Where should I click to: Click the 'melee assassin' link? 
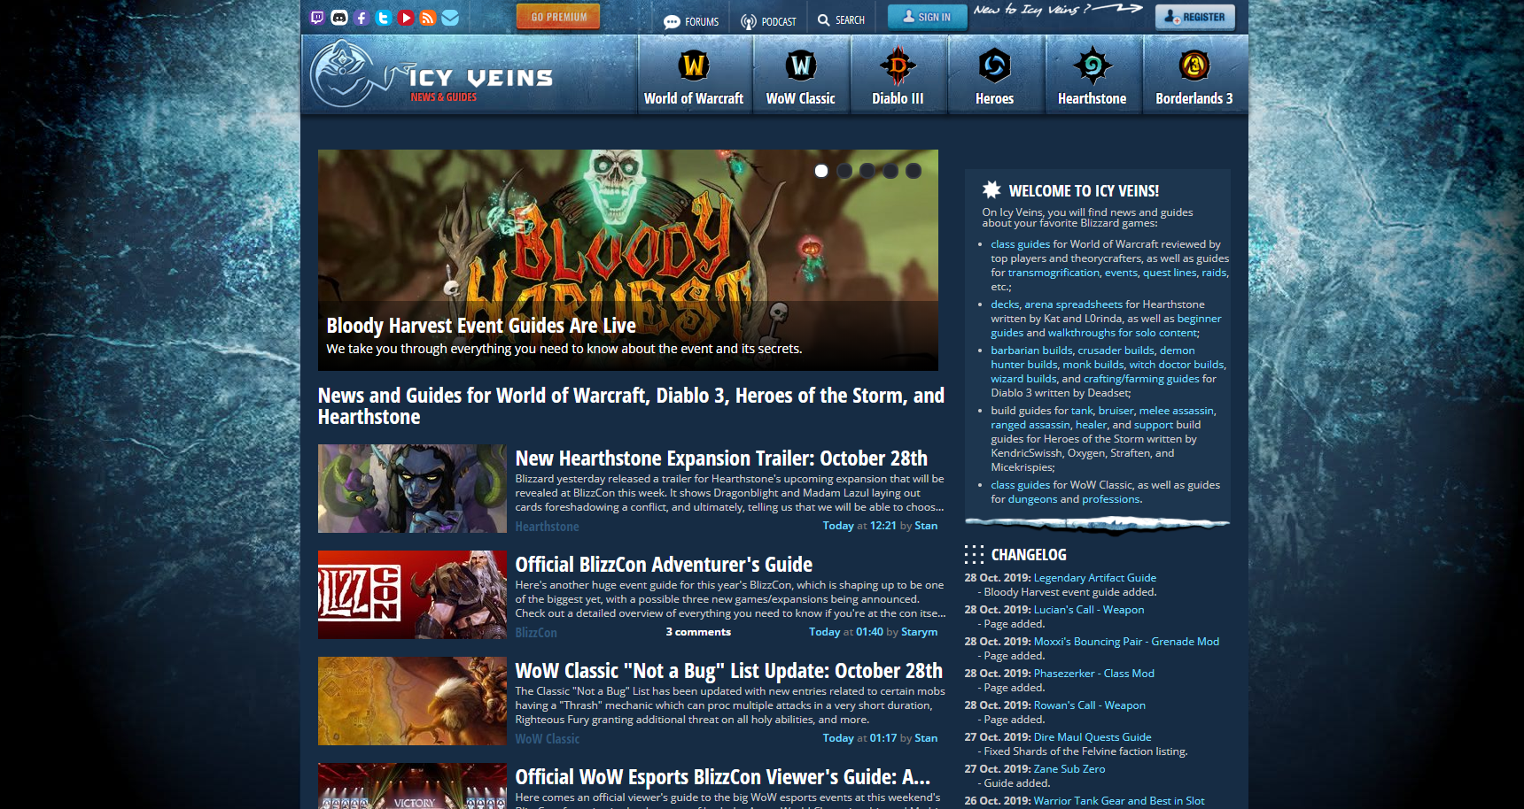point(1177,411)
